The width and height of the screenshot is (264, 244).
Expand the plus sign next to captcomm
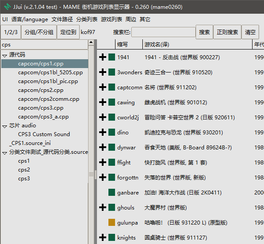pyautogui.click(x=103, y=87)
